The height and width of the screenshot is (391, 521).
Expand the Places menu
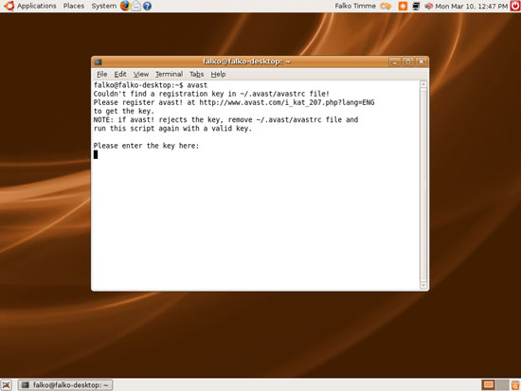click(x=74, y=6)
